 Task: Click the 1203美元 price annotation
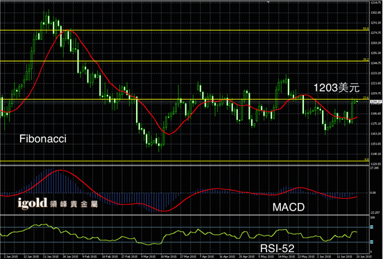(x=337, y=88)
